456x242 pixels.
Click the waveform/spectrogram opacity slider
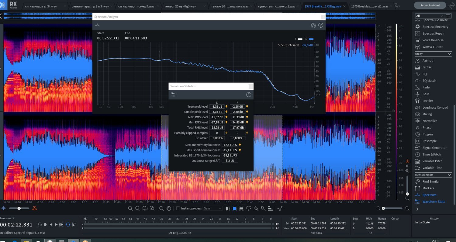point(19,208)
